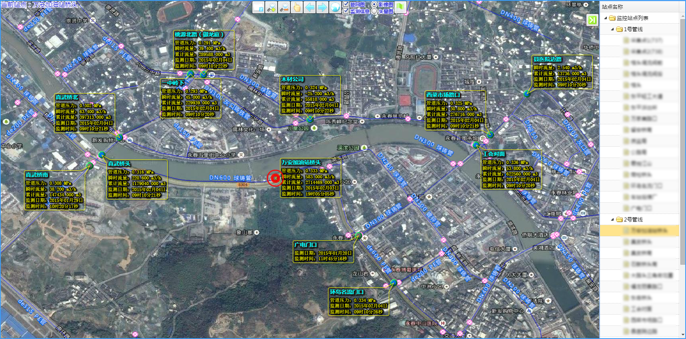Click the layer info window tool icon
Image resolution: width=686 pixels, height=339 pixels.
click(258, 7)
